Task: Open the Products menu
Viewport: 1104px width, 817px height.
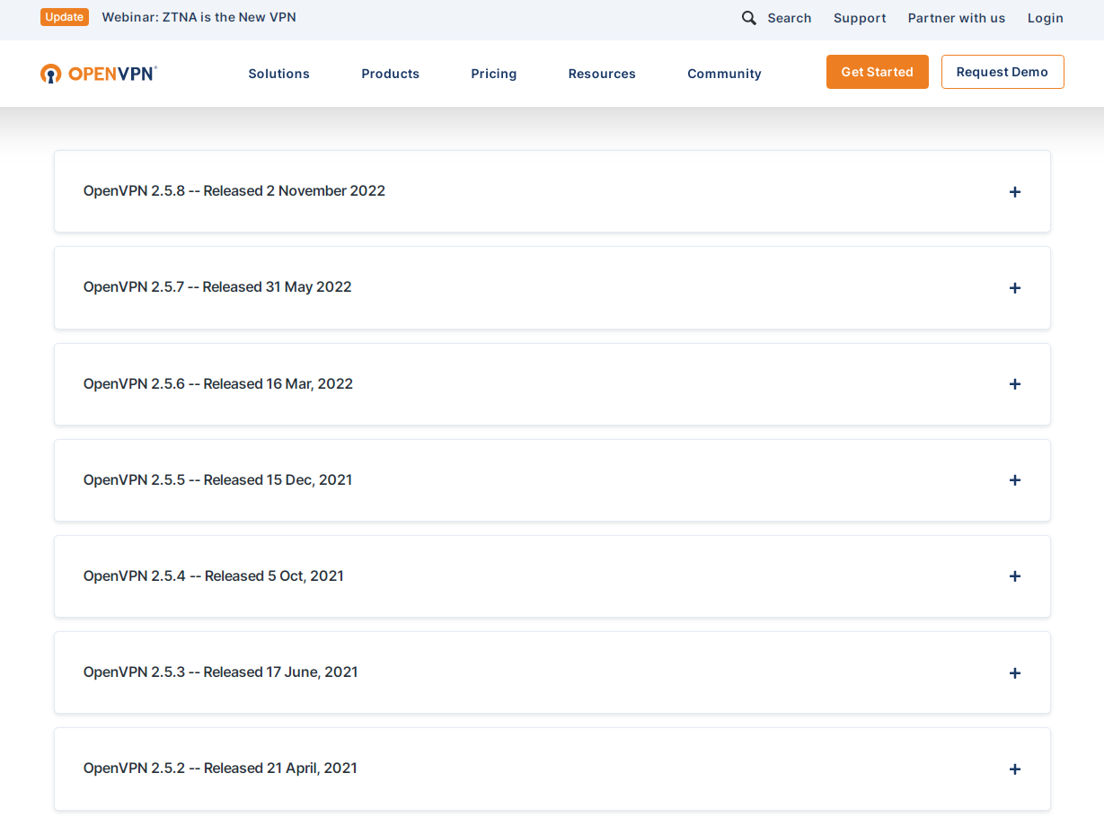Action: click(391, 74)
